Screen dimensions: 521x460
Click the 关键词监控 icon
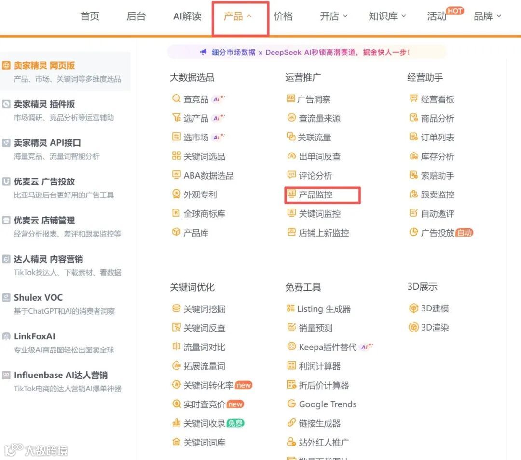pos(291,213)
